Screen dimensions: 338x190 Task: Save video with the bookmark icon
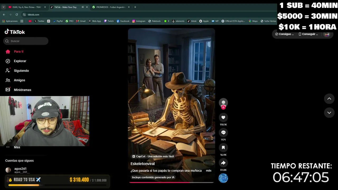point(223,148)
